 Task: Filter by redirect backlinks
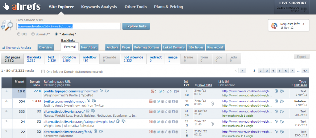(156, 59)
